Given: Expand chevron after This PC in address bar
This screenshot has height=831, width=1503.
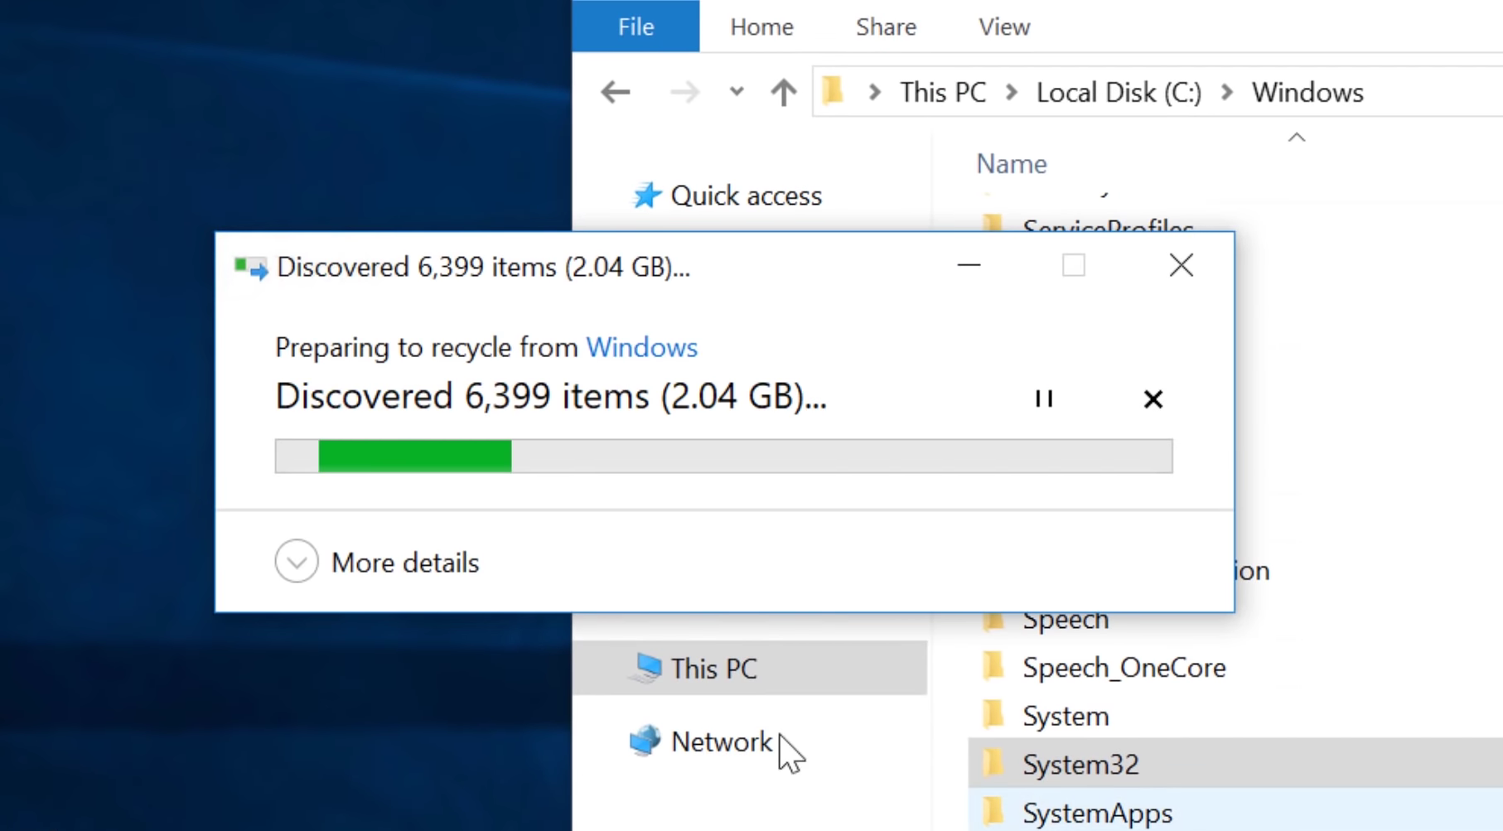Looking at the screenshot, I should click(1012, 92).
